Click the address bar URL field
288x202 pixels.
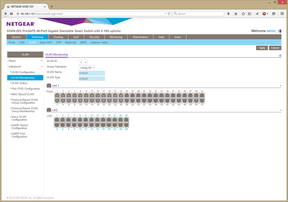(x=91, y=14)
